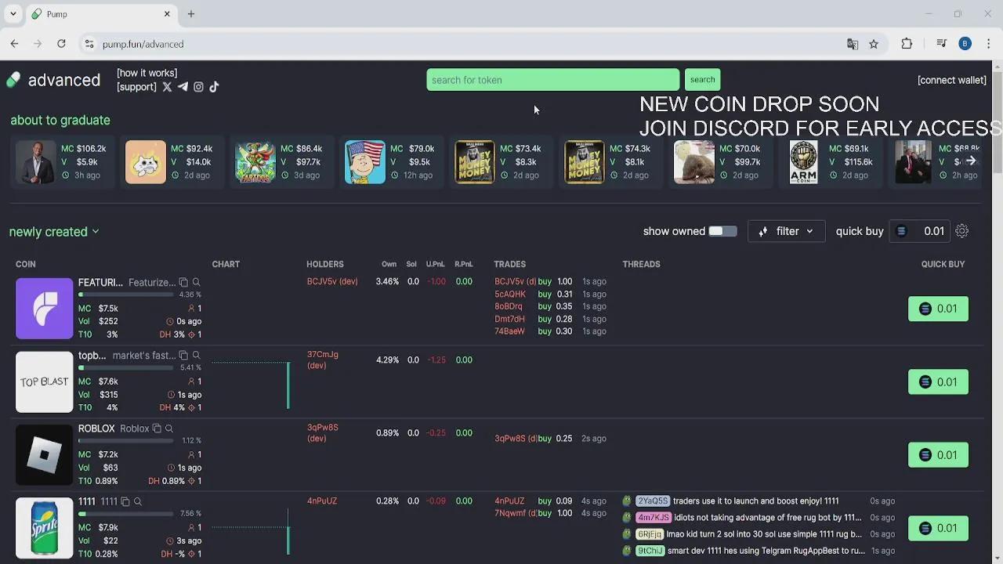Select the Pump browser tab
The width and height of the screenshot is (1003, 564).
[x=100, y=14]
